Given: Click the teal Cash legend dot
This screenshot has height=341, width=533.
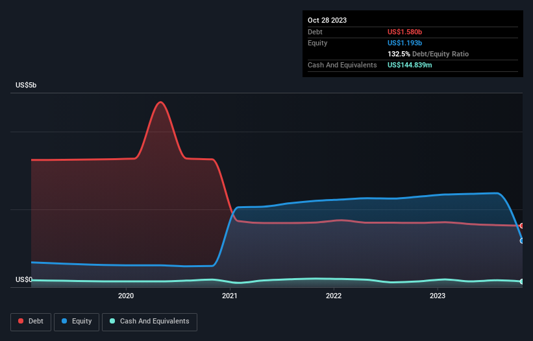Looking at the screenshot, I should 112,321.
